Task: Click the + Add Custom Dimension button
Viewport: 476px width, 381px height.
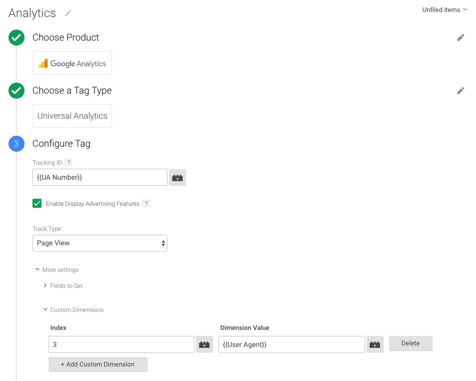Action: 98,364
